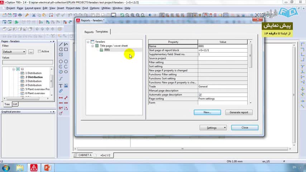
Task: Click the green puzzle piece icon
Action: point(16,22)
